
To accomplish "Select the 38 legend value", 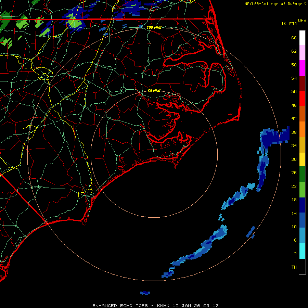I will (294, 132).
